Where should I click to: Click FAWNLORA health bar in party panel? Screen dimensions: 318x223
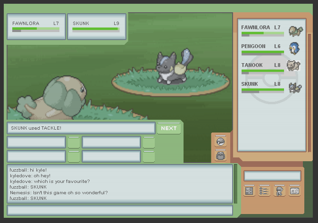click(x=263, y=34)
